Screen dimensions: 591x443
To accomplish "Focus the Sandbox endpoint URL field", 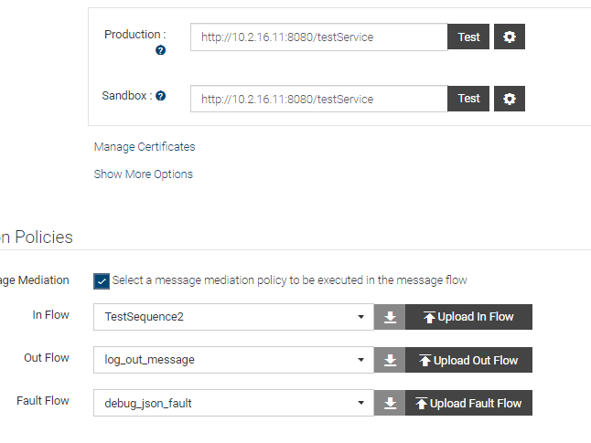I will point(318,99).
